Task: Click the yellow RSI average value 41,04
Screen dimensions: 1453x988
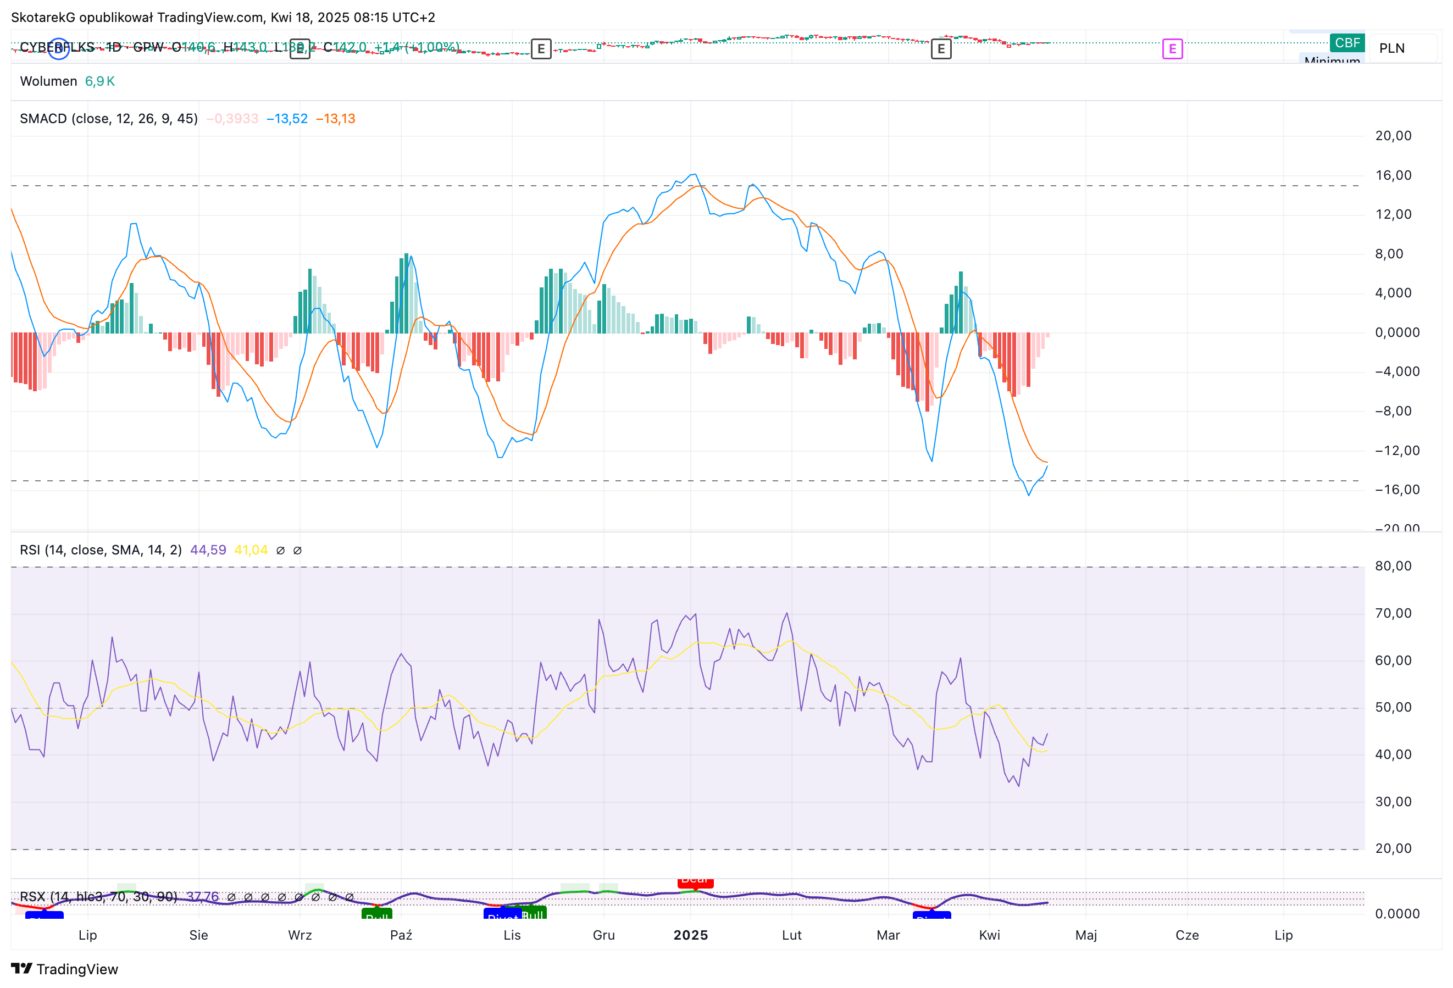Action: [251, 550]
